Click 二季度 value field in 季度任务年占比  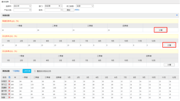tap(55, 30)
